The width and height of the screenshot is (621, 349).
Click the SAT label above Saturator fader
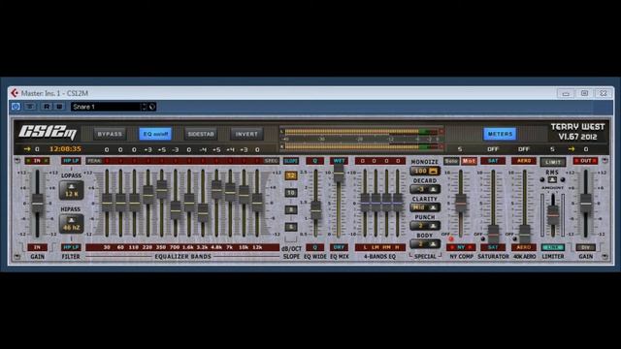pyautogui.click(x=493, y=161)
